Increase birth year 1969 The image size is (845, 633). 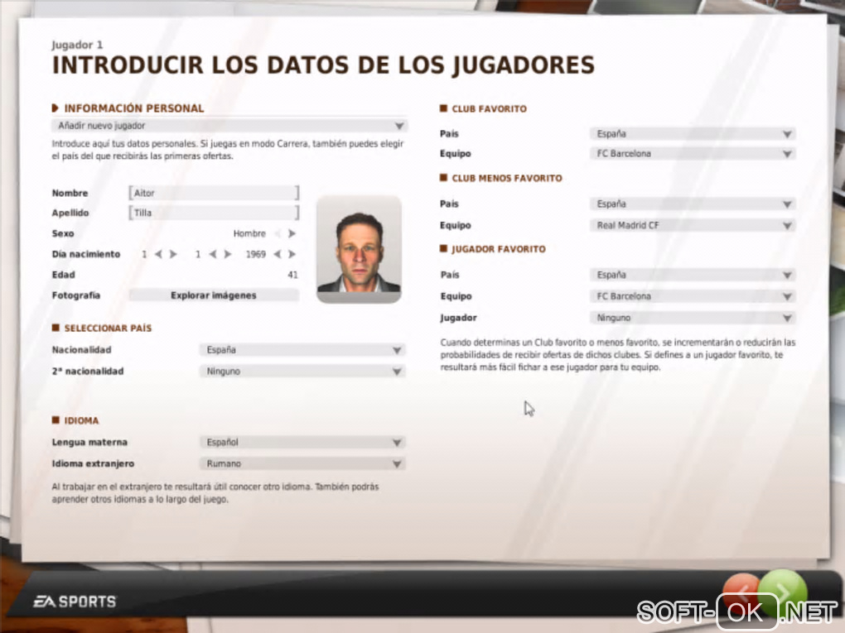[x=292, y=254]
